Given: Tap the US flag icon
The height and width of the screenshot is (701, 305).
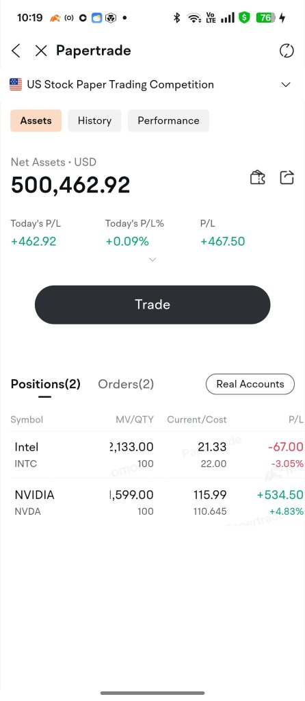Looking at the screenshot, I should pyautogui.click(x=16, y=84).
